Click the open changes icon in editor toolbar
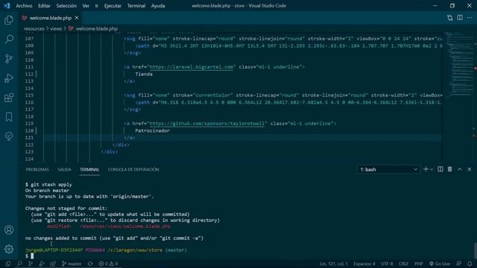Viewport: 477px width, 268px height. point(450,18)
